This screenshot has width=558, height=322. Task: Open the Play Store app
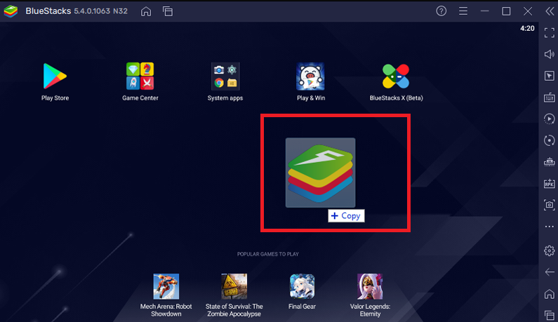coord(55,76)
